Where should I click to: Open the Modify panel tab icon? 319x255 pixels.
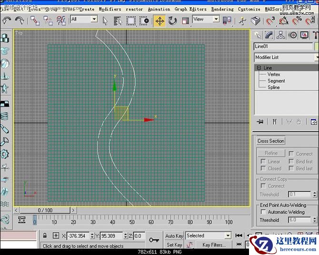coord(269,35)
